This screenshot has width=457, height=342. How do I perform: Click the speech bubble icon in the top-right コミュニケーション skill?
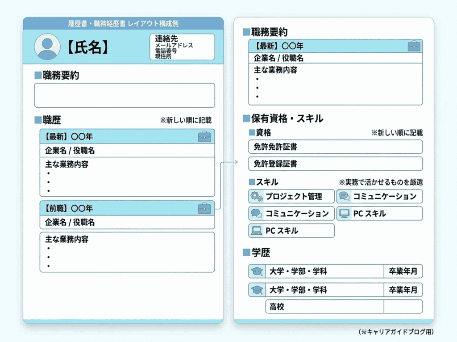coord(344,196)
